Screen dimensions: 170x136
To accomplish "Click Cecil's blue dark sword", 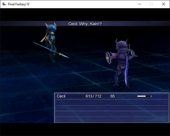I will click(127, 70).
